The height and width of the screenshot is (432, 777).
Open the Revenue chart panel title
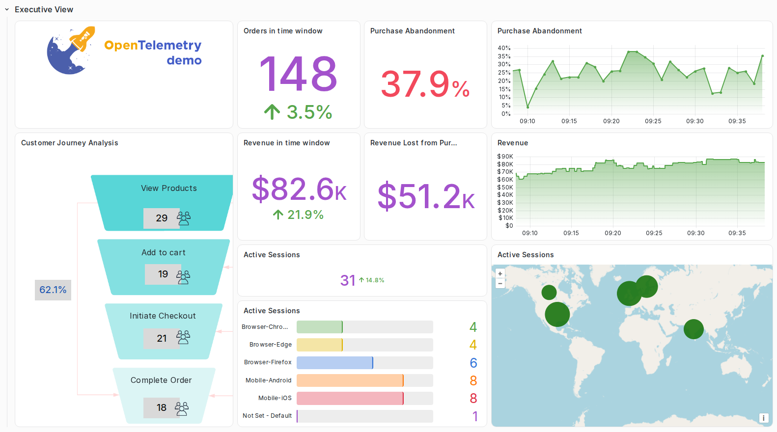pyautogui.click(x=513, y=143)
